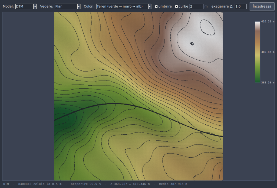Toggle the curbe contour lines checkbox
277x188 pixels.
(176, 7)
